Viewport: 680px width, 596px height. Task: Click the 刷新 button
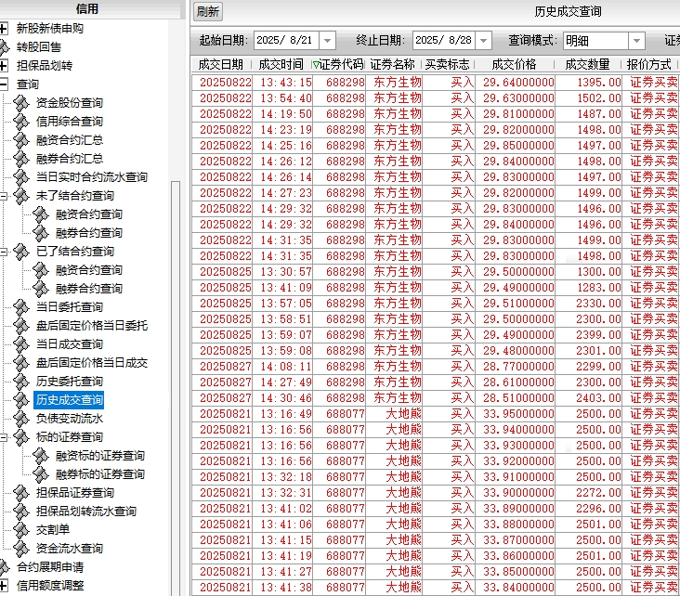pos(208,12)
